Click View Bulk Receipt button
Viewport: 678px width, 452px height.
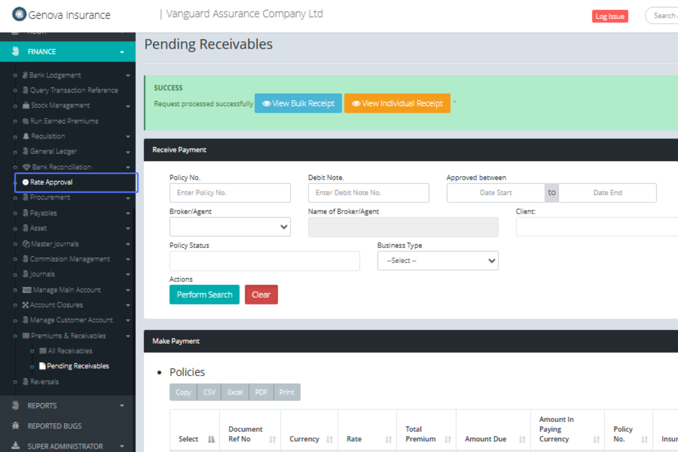298,103
